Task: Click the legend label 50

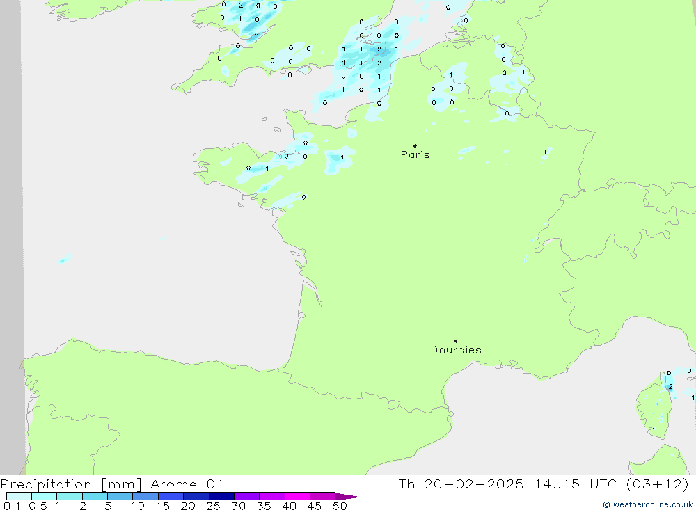Action: tap(340, 506)
